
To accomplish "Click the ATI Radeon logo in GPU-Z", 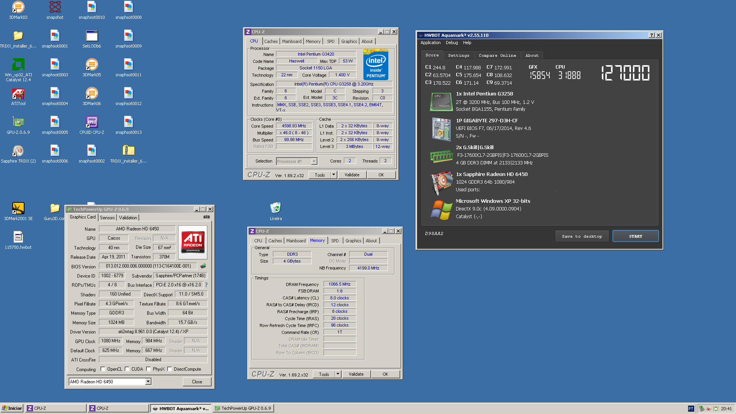I will click(x=193, y=242).
